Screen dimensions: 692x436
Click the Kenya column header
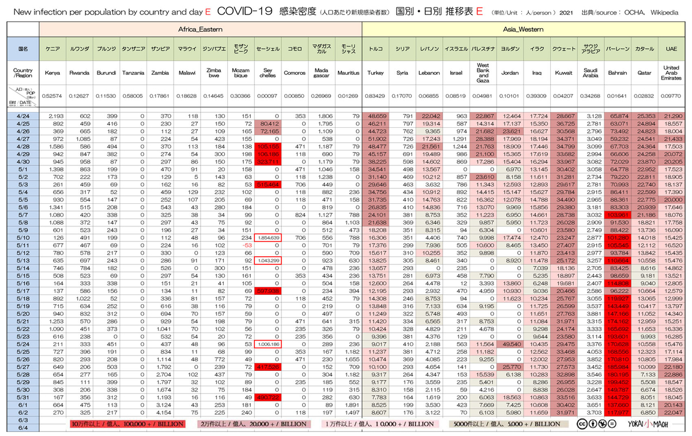click(x=52, y=73)
